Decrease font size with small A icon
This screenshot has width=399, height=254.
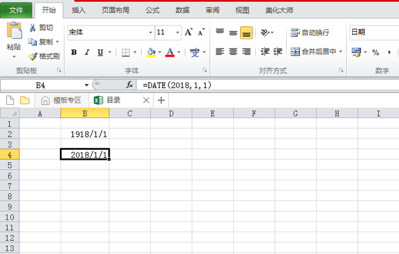[x=201, y=32]
